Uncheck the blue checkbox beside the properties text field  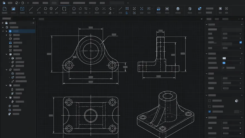click(x=241, y=42)
